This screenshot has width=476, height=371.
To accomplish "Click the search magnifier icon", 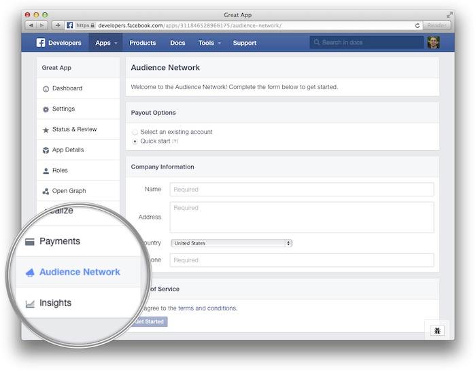I will click(x=317, y=42).
